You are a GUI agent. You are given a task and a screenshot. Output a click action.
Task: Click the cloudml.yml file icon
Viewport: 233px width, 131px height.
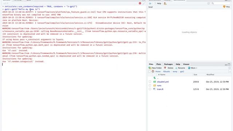tap(154, 82)
